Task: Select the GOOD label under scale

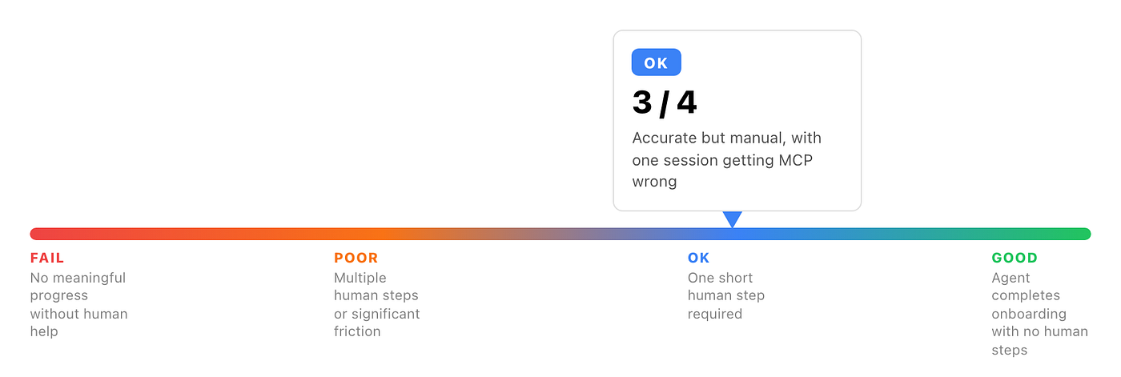Action: 1015,258
